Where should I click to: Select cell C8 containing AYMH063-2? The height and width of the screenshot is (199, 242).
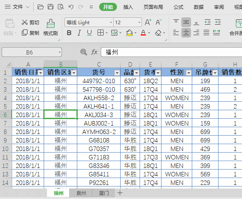click(99, 132)
